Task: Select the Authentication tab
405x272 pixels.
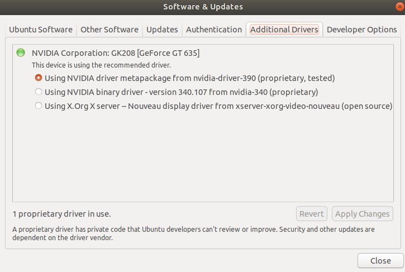Action: [x=214, y=30]
